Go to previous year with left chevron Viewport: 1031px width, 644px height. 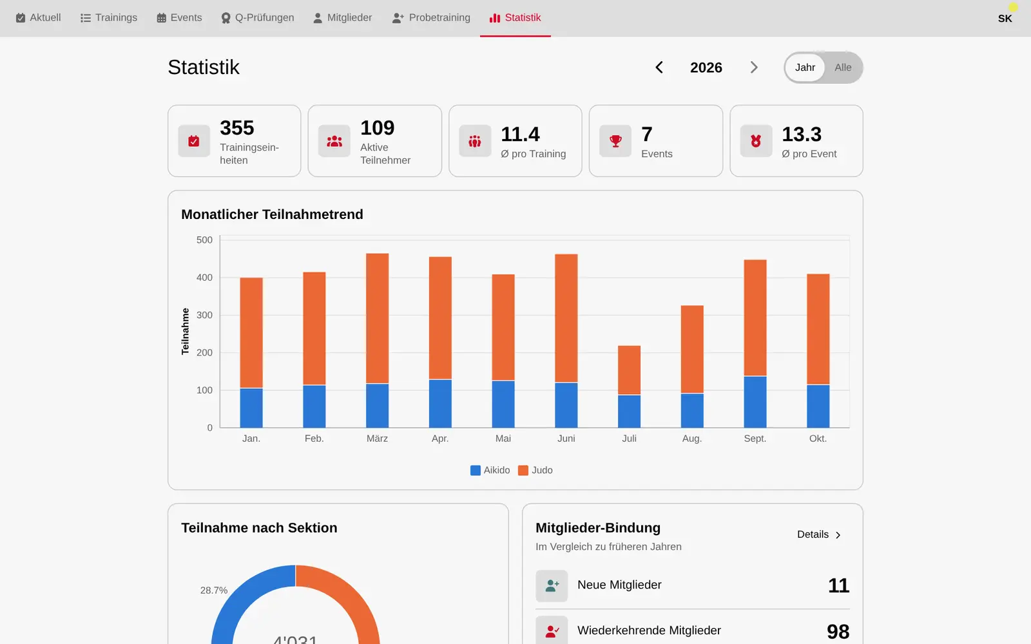pos(659,68)
